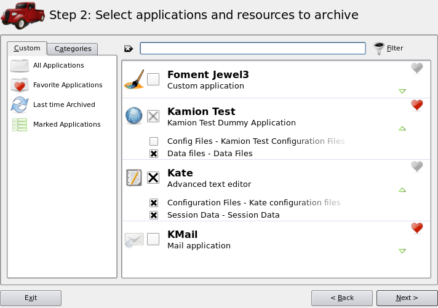Focus the filter search input field
This screenshot has height=308, width=438.
click(253, 49)
